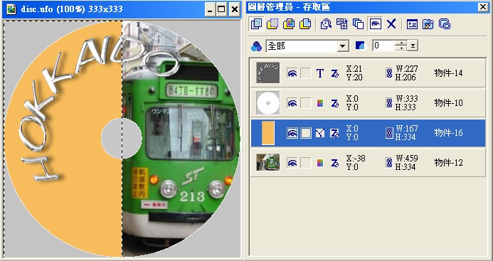
Task: Click the last overlapping rounded-squares toolbar icon
Action: [445, 24]
